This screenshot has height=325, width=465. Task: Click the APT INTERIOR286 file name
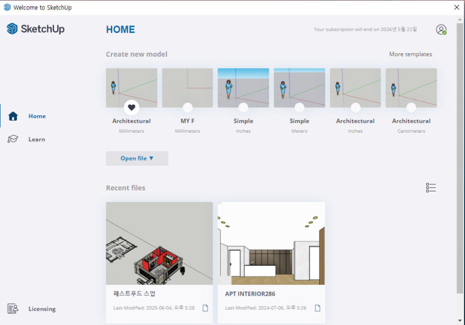(x=250, y=294)
